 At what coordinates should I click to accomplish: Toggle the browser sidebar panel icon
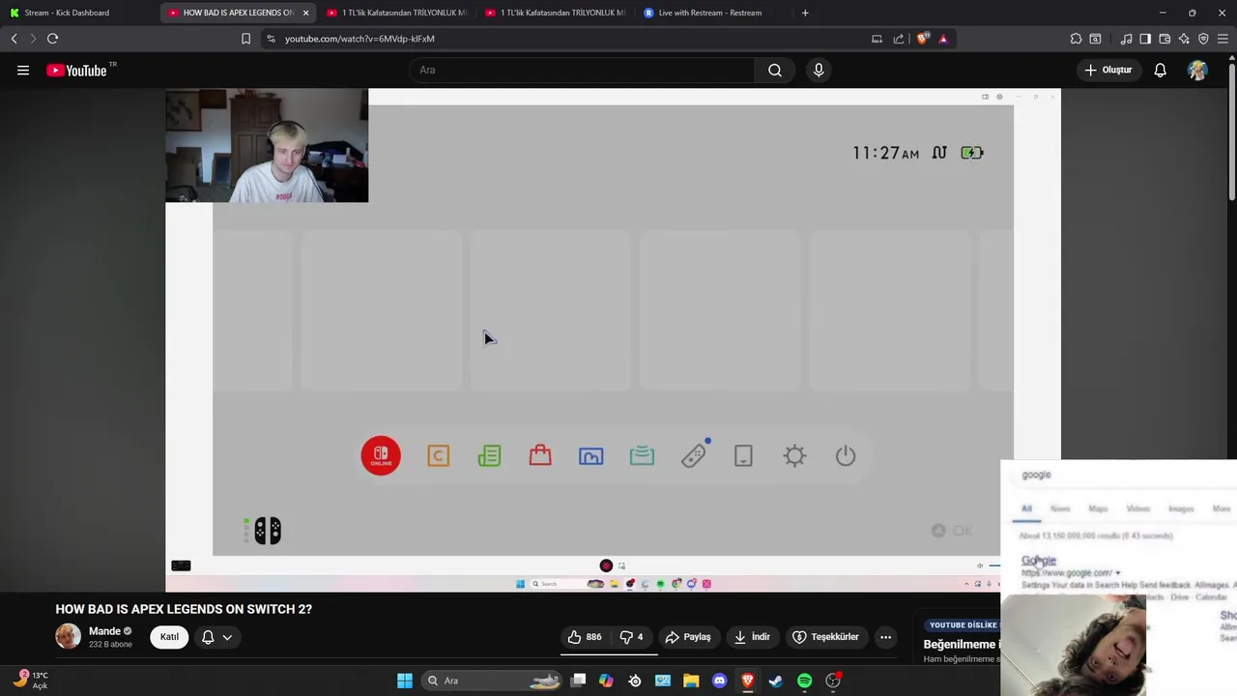(x=1145, y=39)
